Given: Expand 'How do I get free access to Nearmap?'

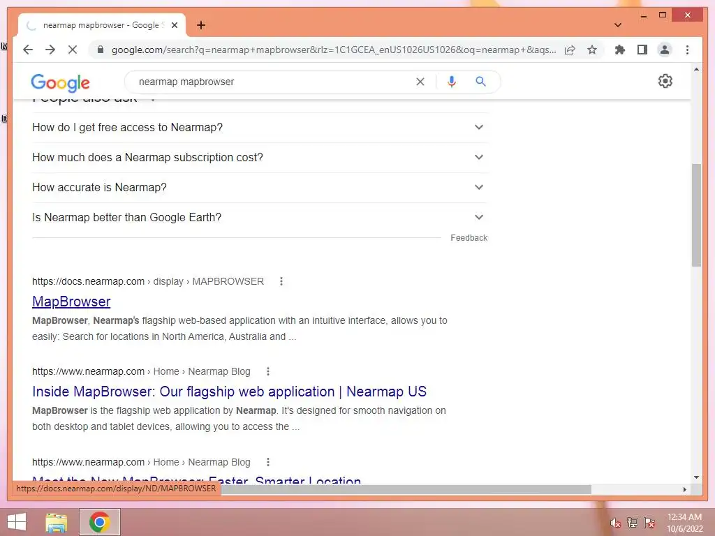Looking at the screenshot, I should (x=260, y=127).
